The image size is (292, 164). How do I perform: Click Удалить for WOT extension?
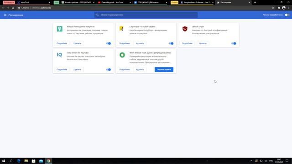coord(140,70)
